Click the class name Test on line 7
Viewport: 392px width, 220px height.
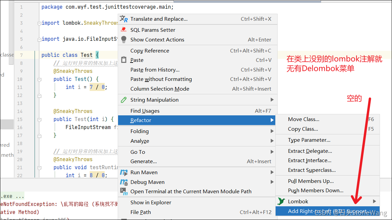coord(87,55)
